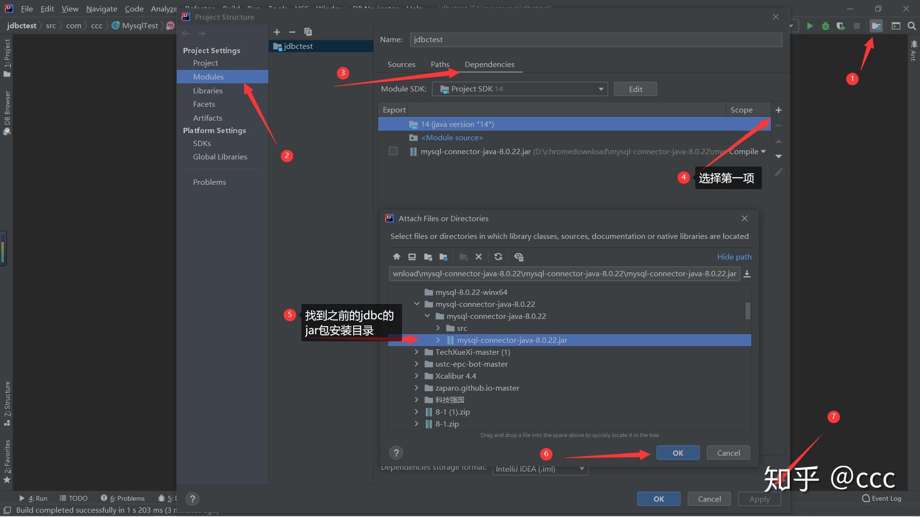Select the <Module source> dependency row

coord(574,137)
